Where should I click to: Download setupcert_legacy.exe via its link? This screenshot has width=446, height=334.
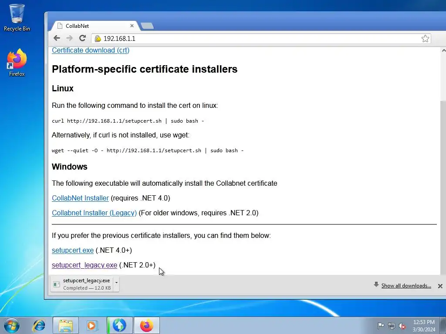(84, 265)
